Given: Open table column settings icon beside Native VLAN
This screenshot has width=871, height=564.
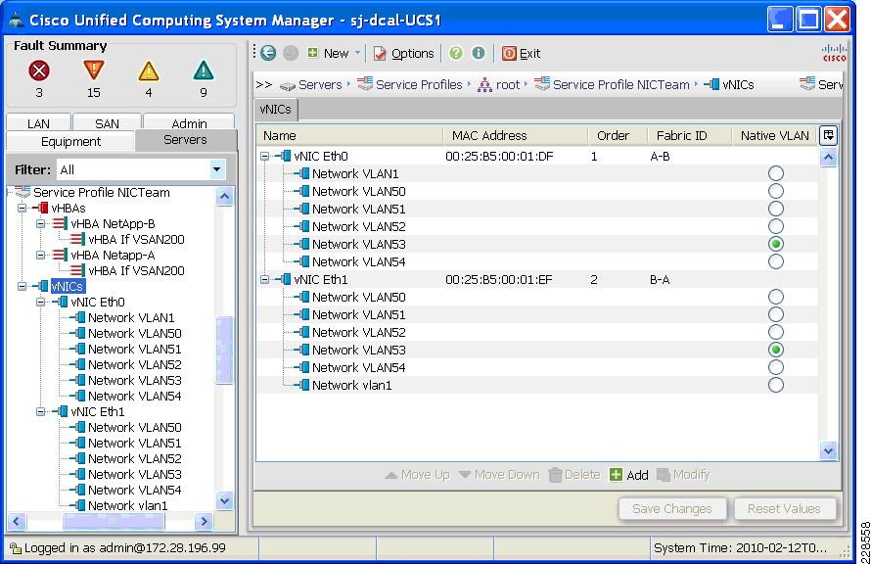Looking at the screenshot, I should (x=828, y=135).
